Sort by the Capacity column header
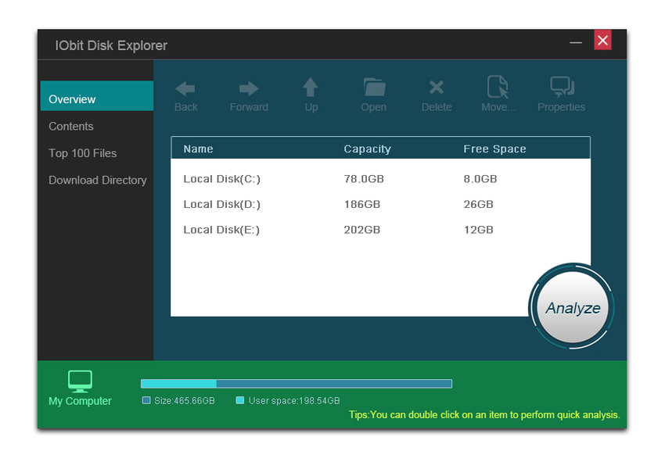The width and height of the screenshot is (665, 469). (367, 149)
